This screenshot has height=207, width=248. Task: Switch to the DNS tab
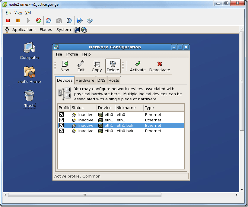click(101, 80)
